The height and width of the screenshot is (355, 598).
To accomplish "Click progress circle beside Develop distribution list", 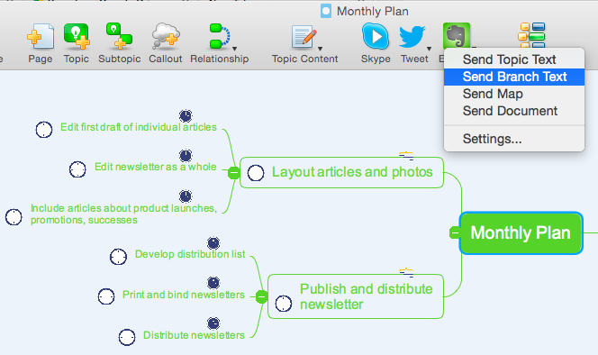I will click(x=118, y=257).
